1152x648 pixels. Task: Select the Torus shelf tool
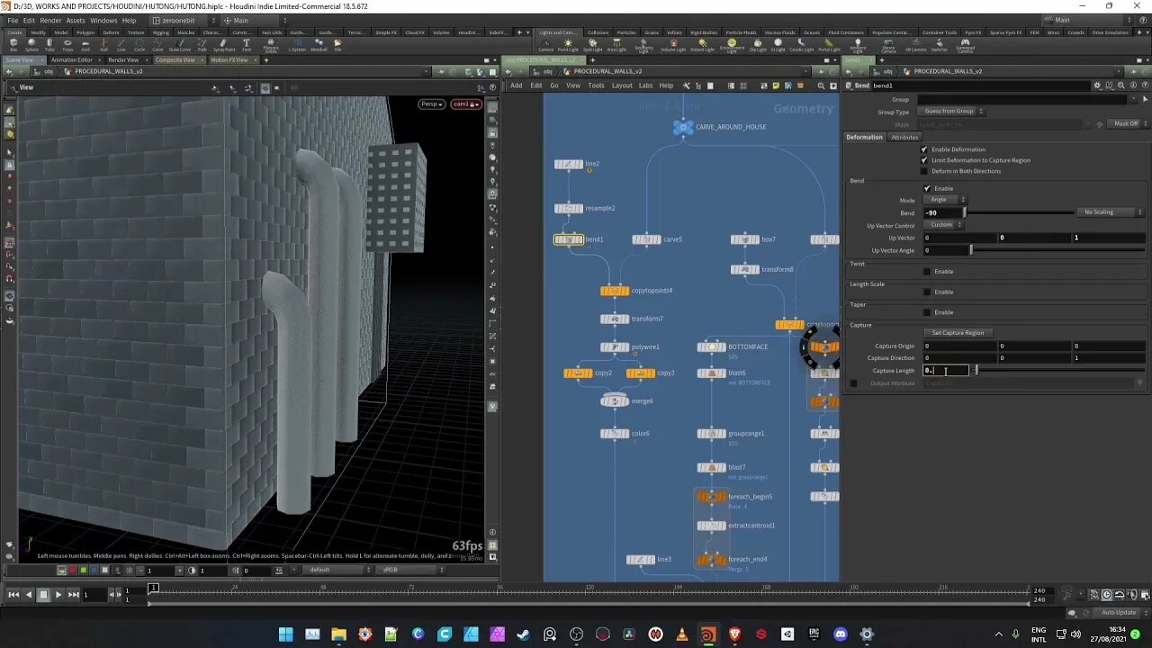pos(67,44)
